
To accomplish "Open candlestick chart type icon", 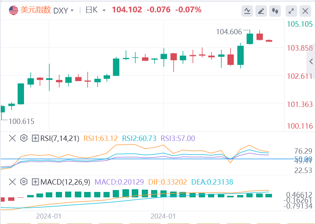I will pyautogui.click(x=276, y=11).
